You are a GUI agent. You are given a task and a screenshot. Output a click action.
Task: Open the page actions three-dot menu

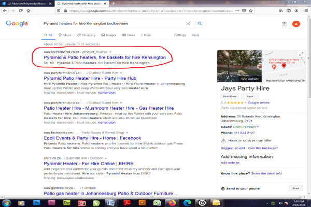(237, 11)
